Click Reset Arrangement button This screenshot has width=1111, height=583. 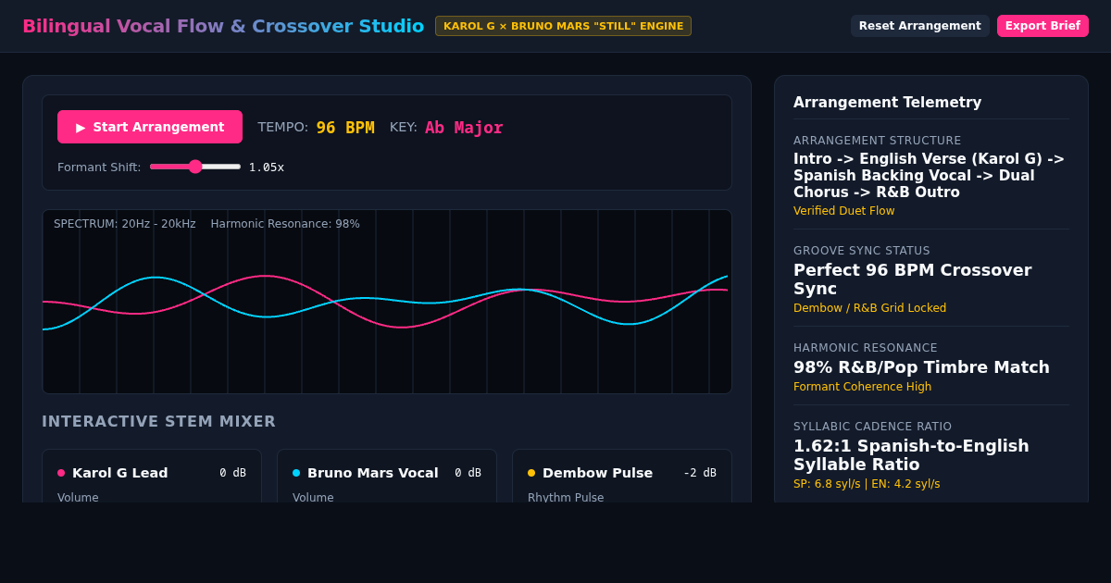pyautogui.click(x=919, y=26)
